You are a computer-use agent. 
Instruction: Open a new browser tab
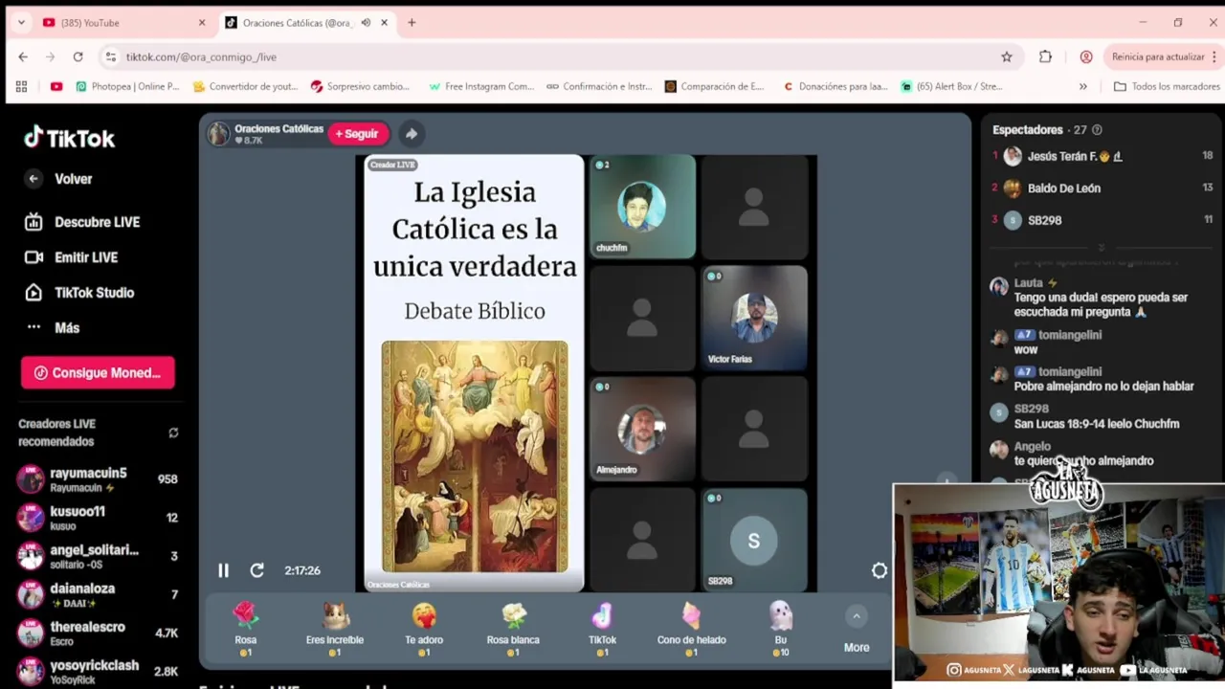pyautogui.click(x=412, y=22)
